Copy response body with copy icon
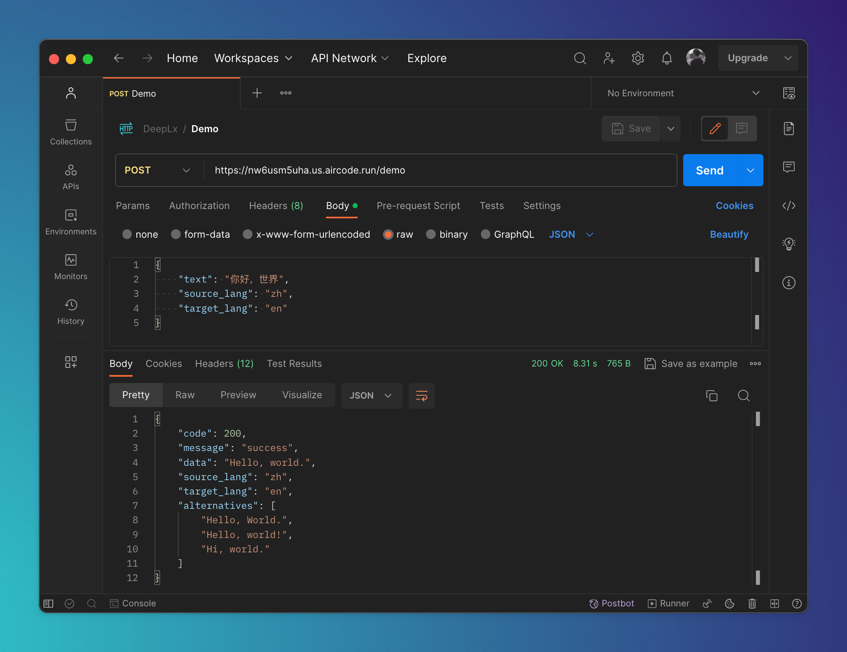The width and height of the screenshot is (847, 652). [711, 396]
